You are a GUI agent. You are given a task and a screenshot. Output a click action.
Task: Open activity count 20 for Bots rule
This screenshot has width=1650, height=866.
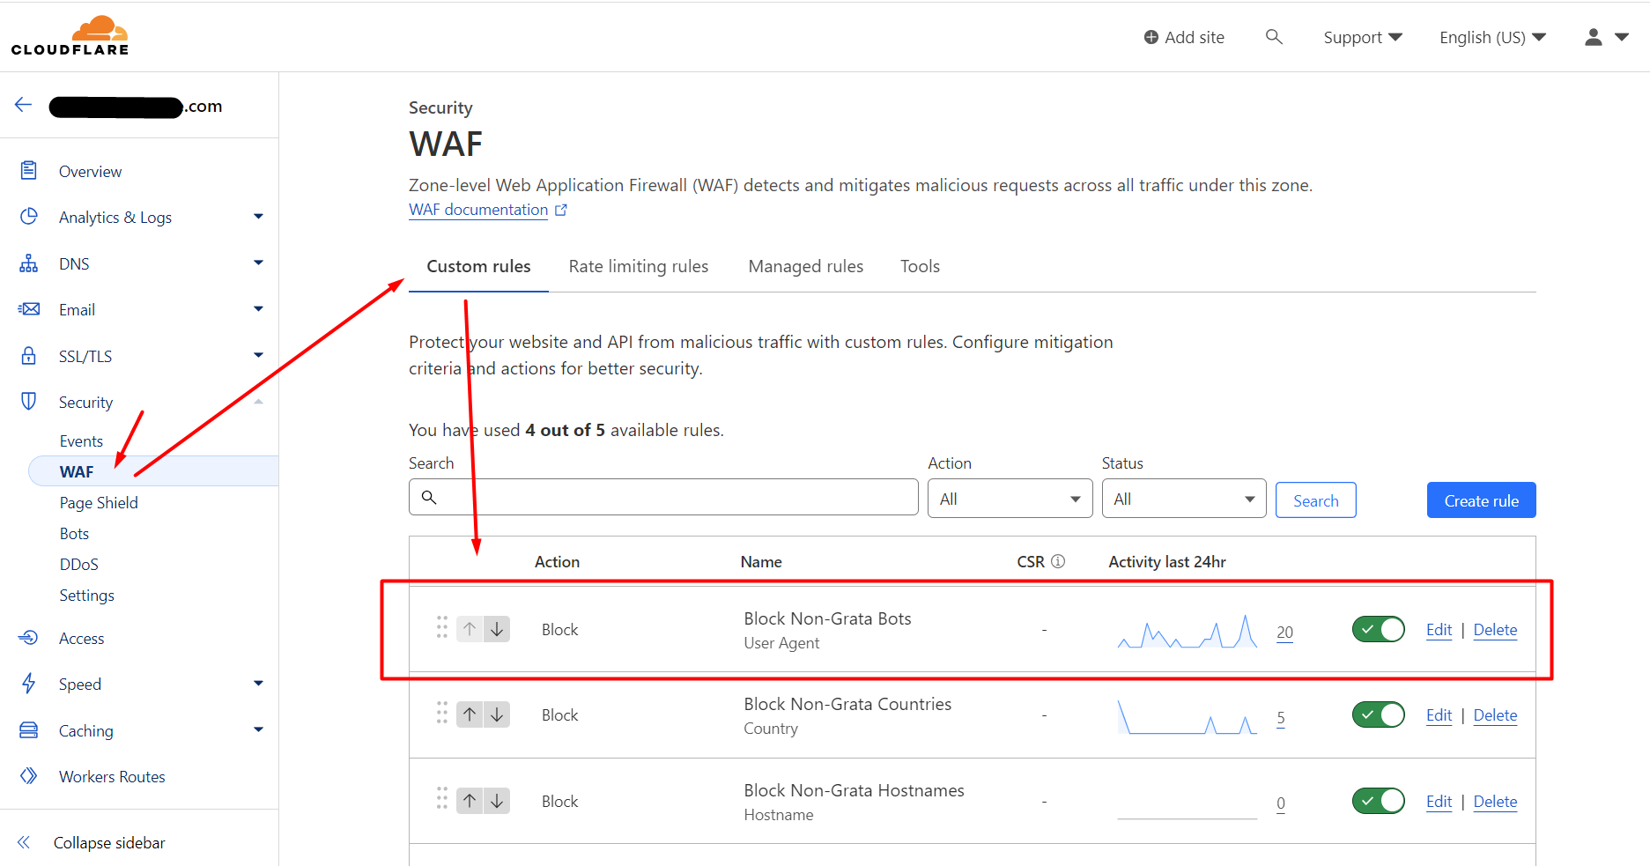point(1284,633)
